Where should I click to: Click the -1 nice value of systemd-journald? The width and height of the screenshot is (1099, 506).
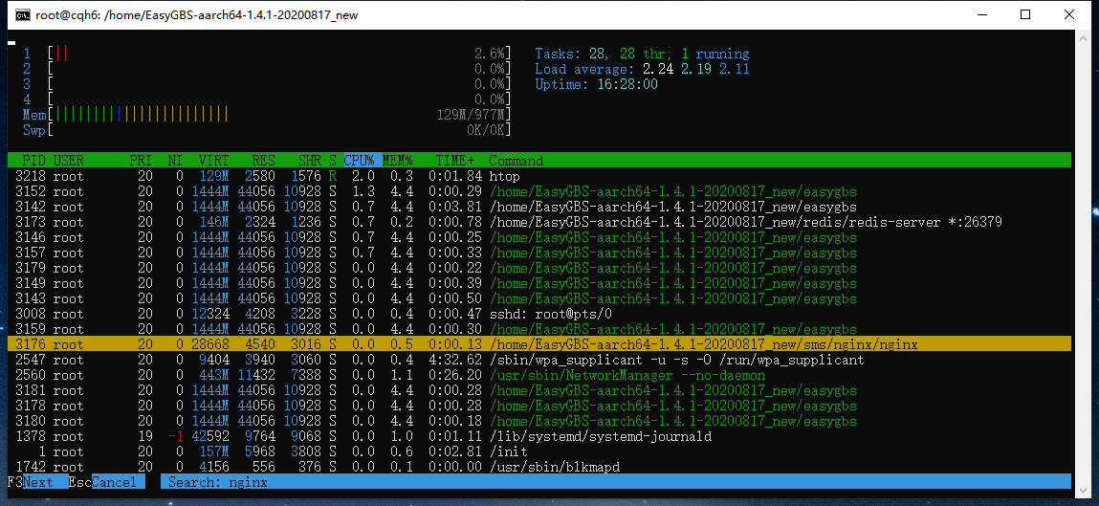coord(175,436)
